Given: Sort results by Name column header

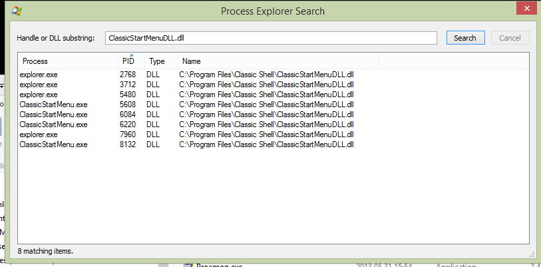Looking at the screenshot, I should point(278,61).
